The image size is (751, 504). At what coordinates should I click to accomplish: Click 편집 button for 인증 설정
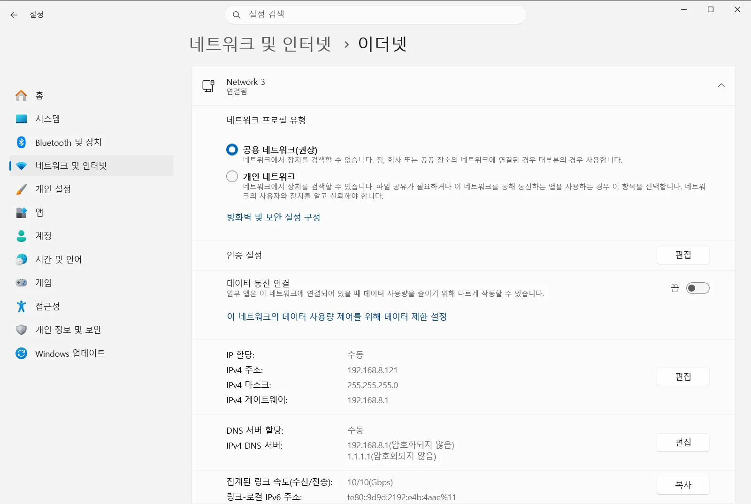click(683, 255)
